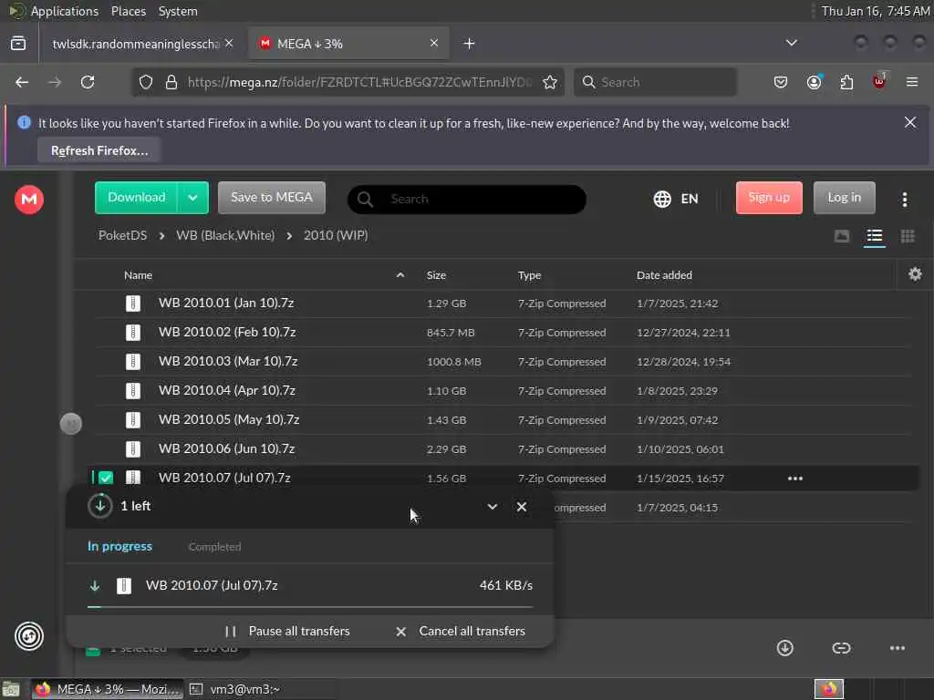
Task: Close the transfers popup panel
Action: tap(521, 507)
